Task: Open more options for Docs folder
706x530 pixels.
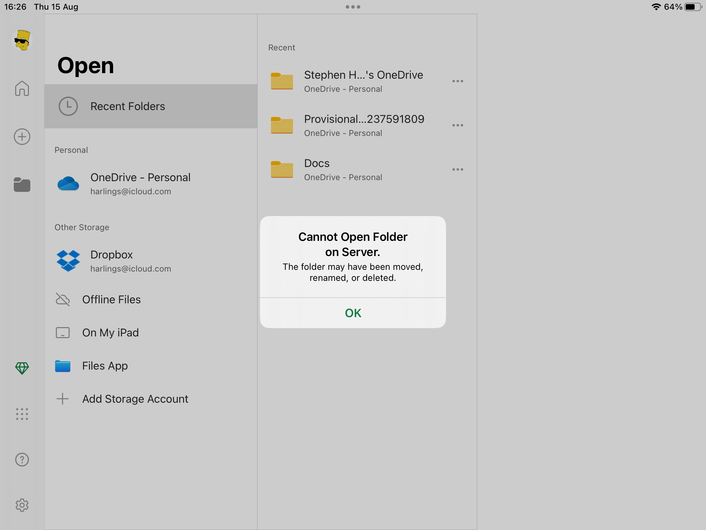Action: pos(457,169)
